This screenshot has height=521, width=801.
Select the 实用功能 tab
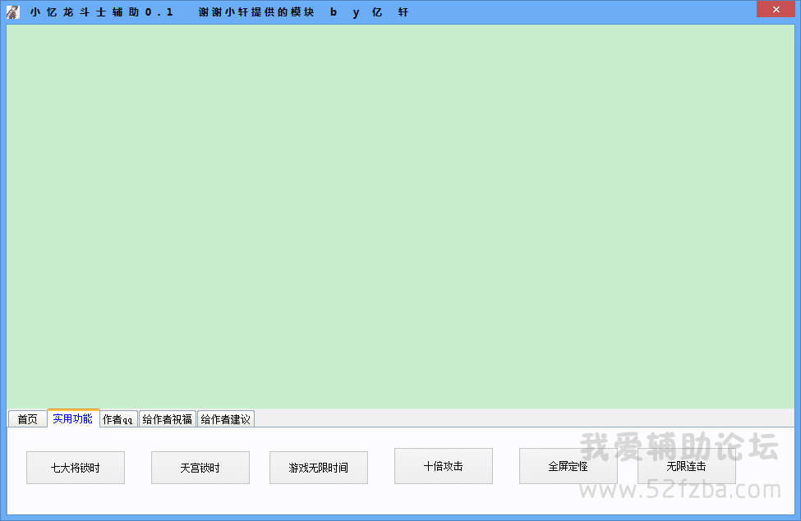point(73,418)
